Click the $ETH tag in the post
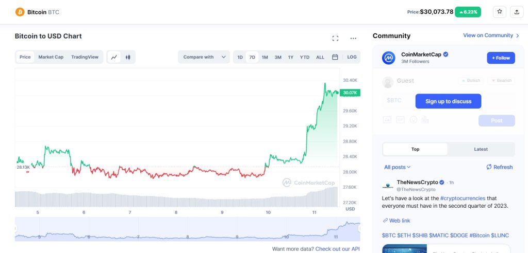 point(404,236)
